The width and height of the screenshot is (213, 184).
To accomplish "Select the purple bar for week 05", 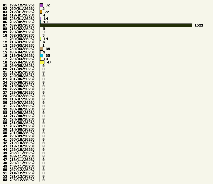I will pos(40,19).
